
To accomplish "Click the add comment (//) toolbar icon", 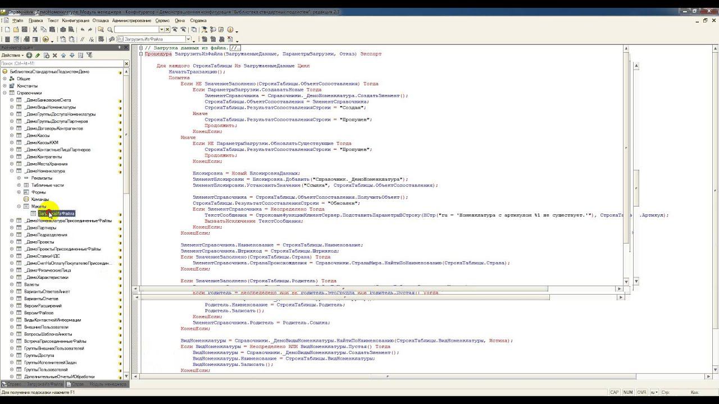I will (82, 39).
